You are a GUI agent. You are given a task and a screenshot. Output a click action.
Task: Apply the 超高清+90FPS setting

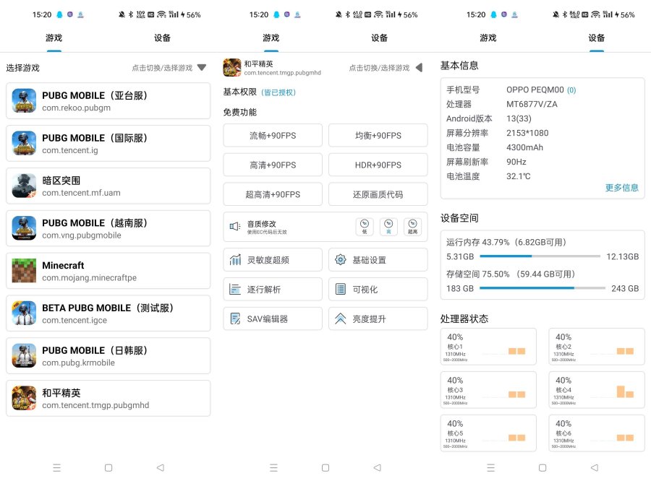[x=273, y=194]
